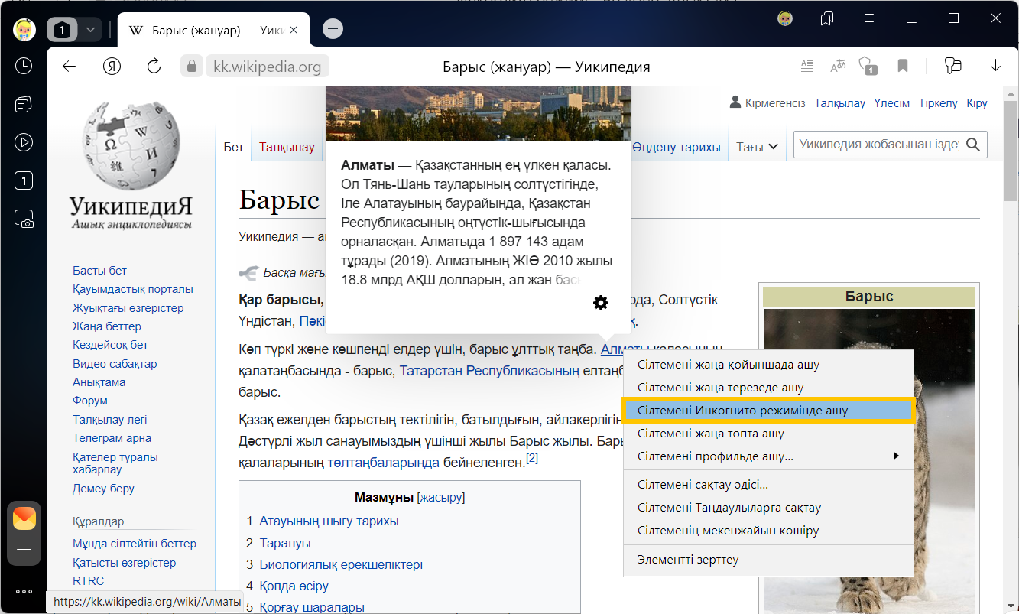Click the sidebar tab counter icon
The image size is (1019, 614).
click(24, 181)
